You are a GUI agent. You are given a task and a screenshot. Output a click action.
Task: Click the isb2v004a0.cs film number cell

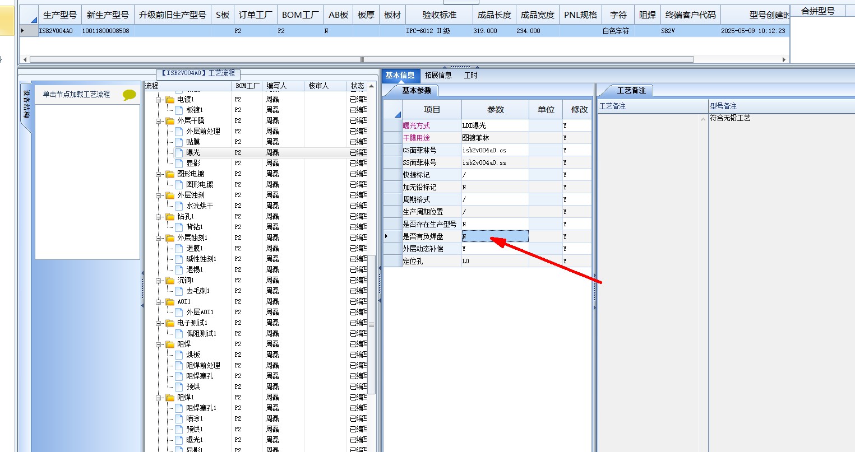(495, 150)
